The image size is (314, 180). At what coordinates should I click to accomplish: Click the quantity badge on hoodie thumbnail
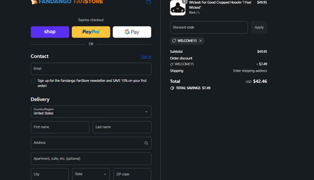point(185,2)
